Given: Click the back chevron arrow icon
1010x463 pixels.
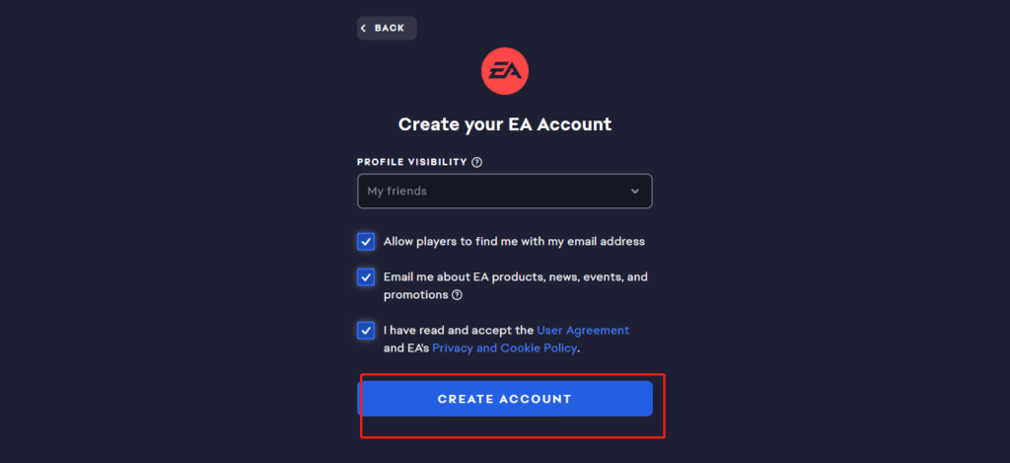Looking at the screenshot, I should click(363, 29).
